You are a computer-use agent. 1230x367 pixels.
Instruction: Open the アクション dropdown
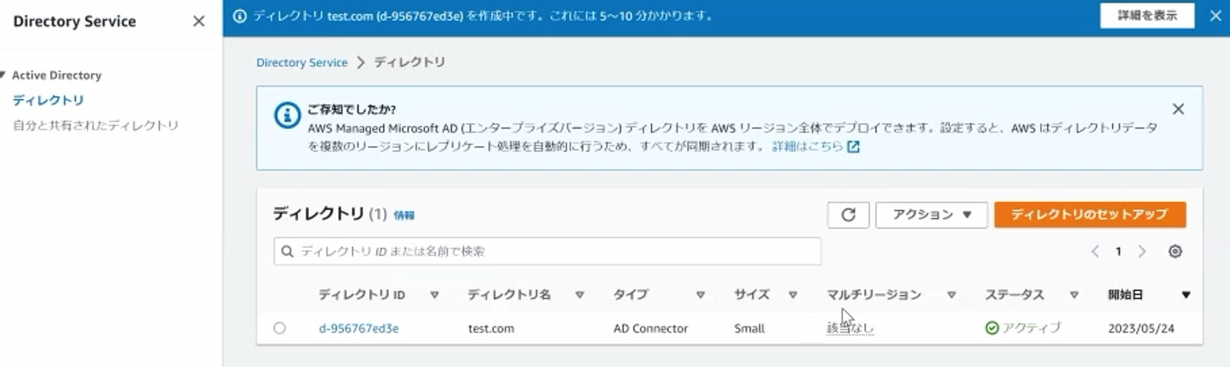931,215
